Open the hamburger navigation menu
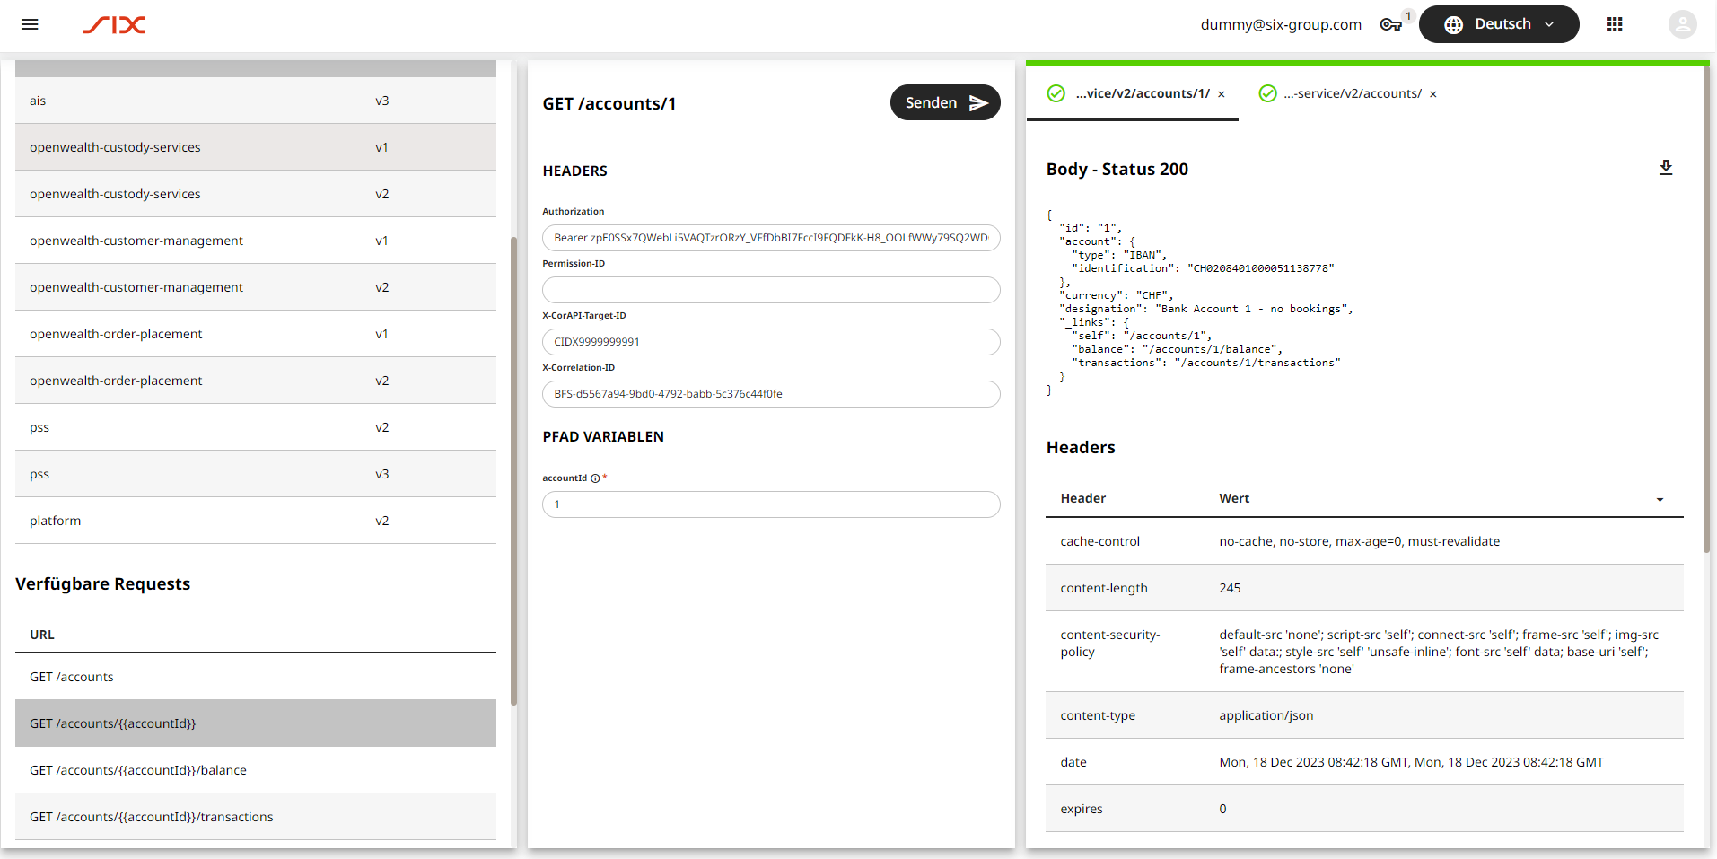The width and height of the screenshot is (1717, 859). coord(30,24)
